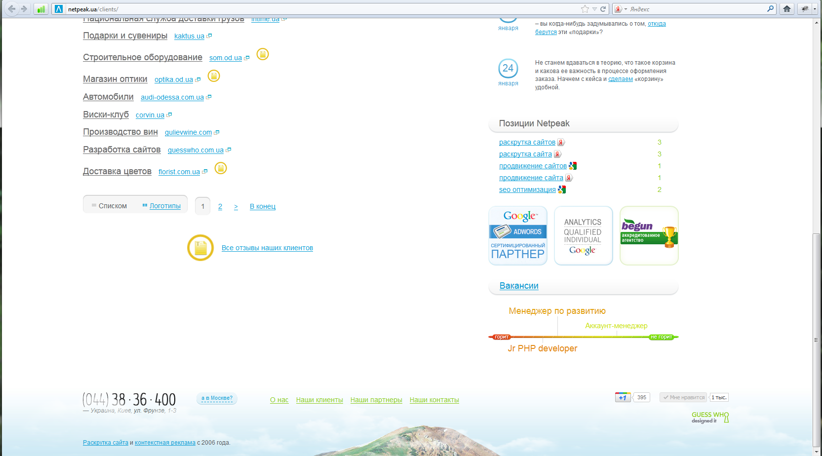Switch to the Списком view
Image resolution: width=822 pixels, height=456 pixels.
coord(109,206)
